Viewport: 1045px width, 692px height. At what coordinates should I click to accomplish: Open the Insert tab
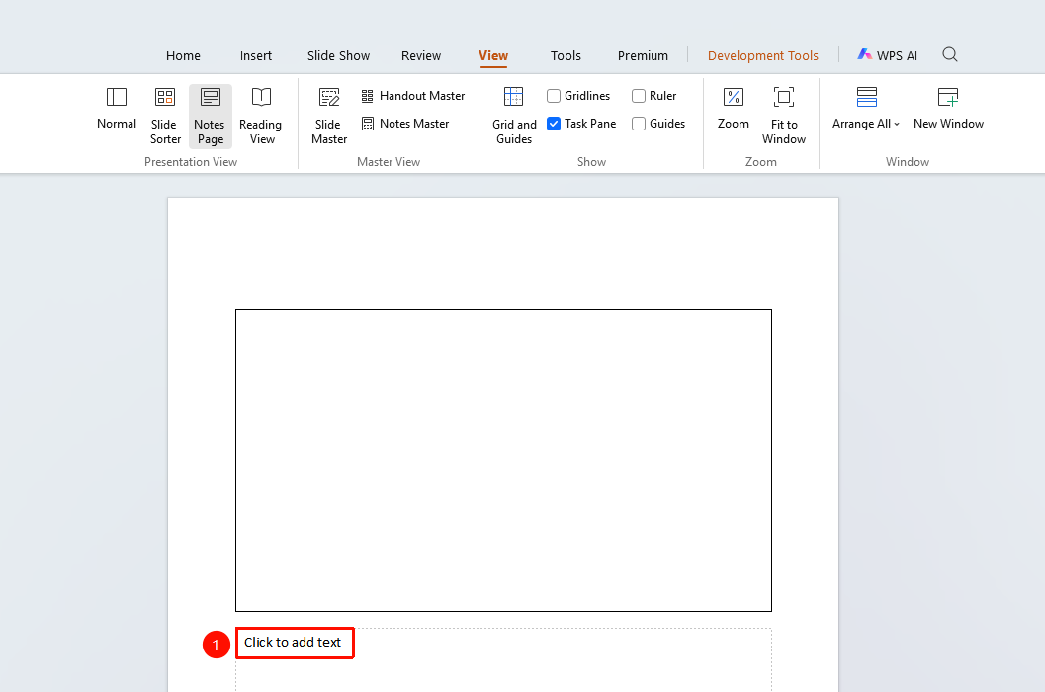point(256,56)
